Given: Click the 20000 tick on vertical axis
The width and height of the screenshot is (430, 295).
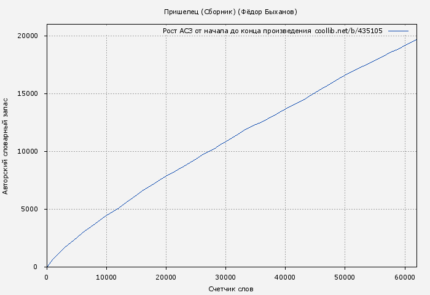Looking at the screenshot, I should coord(27,36).
